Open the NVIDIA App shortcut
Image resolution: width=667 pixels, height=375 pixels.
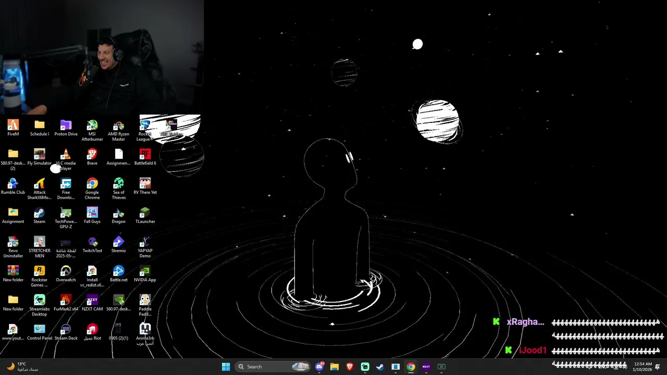pyautogui.click(x=145, y=274)
